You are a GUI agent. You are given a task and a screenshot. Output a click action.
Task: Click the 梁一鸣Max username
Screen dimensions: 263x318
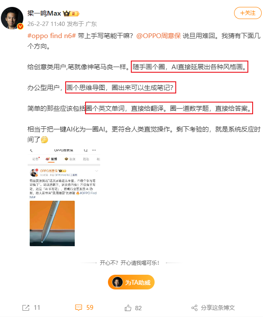pos(44,13)
